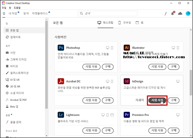193x138 pixels.
Task: Start Illustrator trial with 시험 사용
Action: click(x=157, y=67)
